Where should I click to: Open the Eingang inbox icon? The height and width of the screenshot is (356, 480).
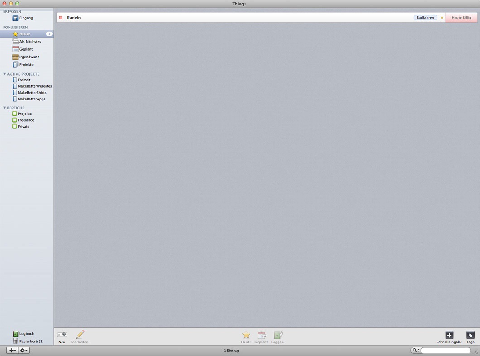15,18
